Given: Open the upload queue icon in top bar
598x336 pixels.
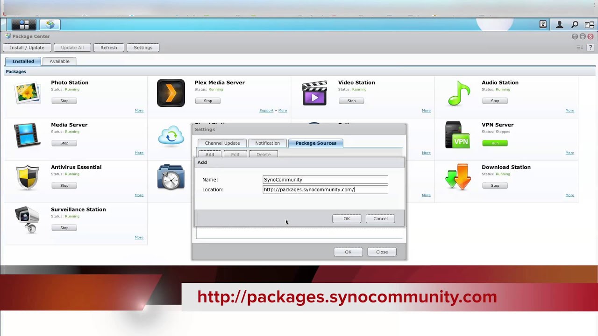Looking at the screenshot, I should [543, 25].
